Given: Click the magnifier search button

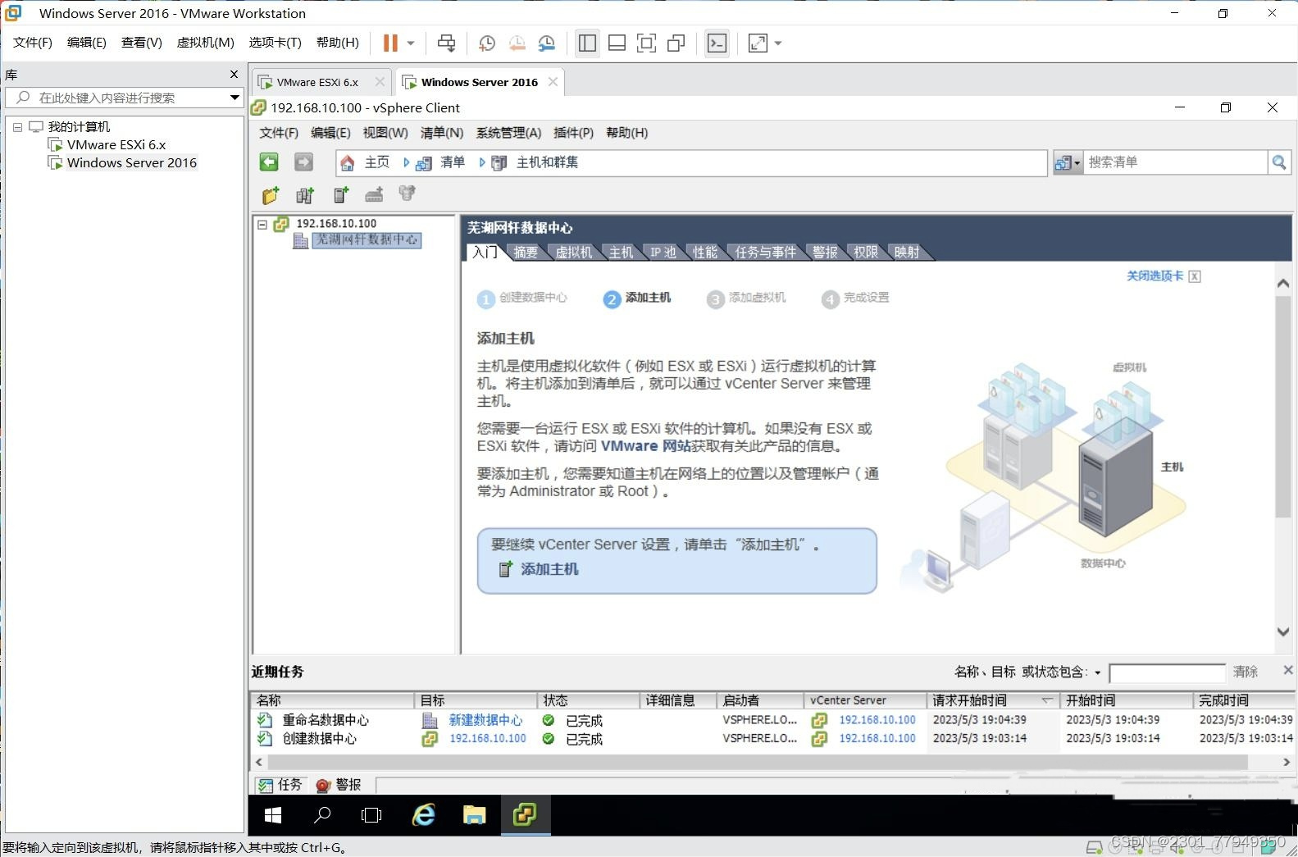Looking at the screenshot, I should [1279, 162].
